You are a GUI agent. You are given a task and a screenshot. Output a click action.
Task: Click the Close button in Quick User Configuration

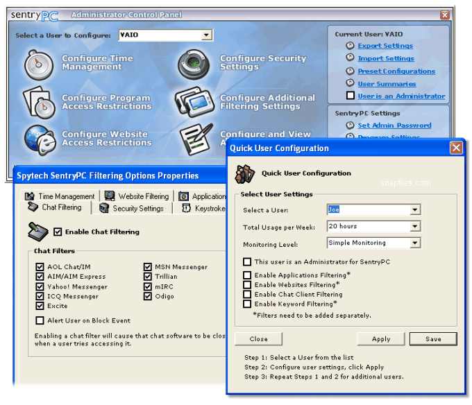click(x=258, y=339)
